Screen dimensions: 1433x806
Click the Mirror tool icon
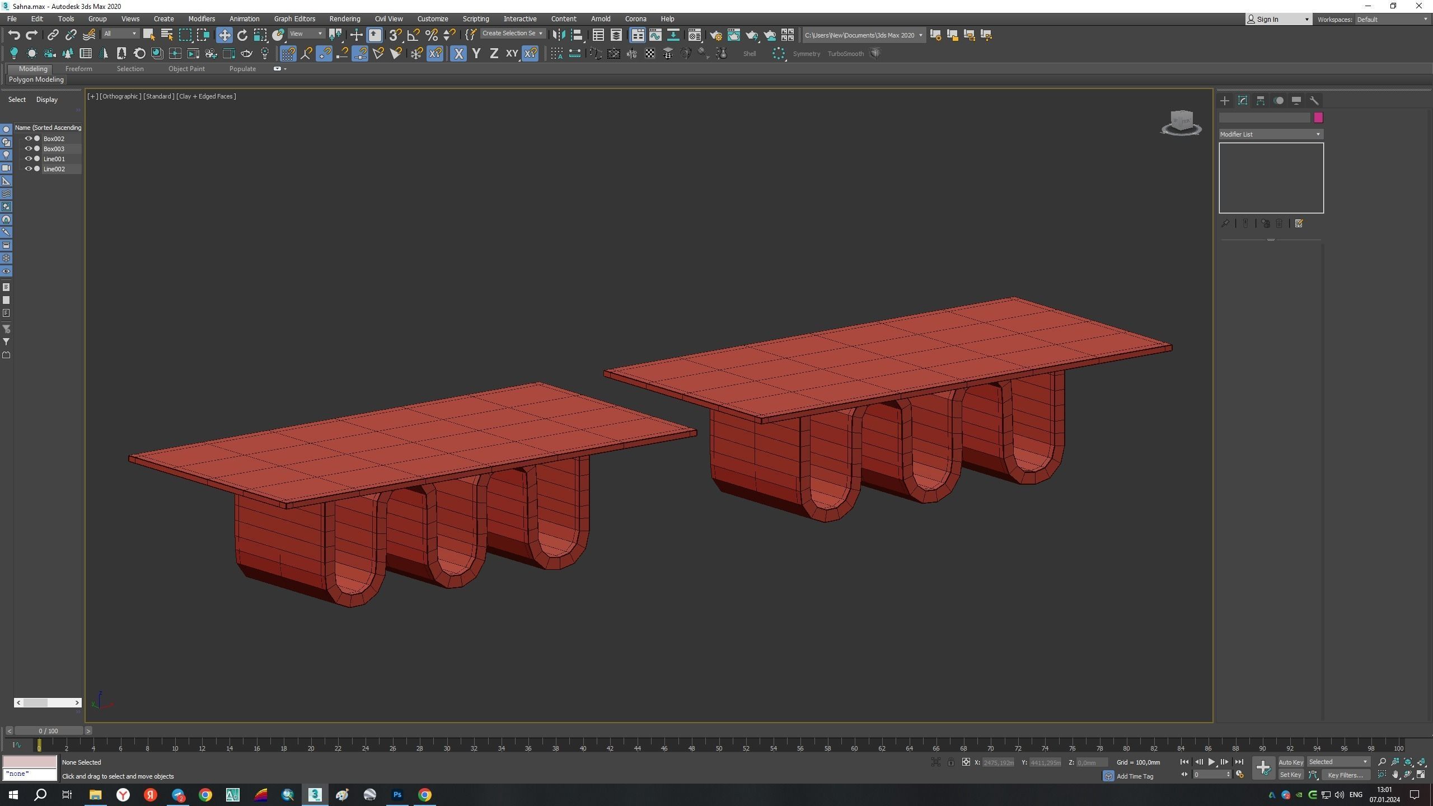(x=558, y=35)
